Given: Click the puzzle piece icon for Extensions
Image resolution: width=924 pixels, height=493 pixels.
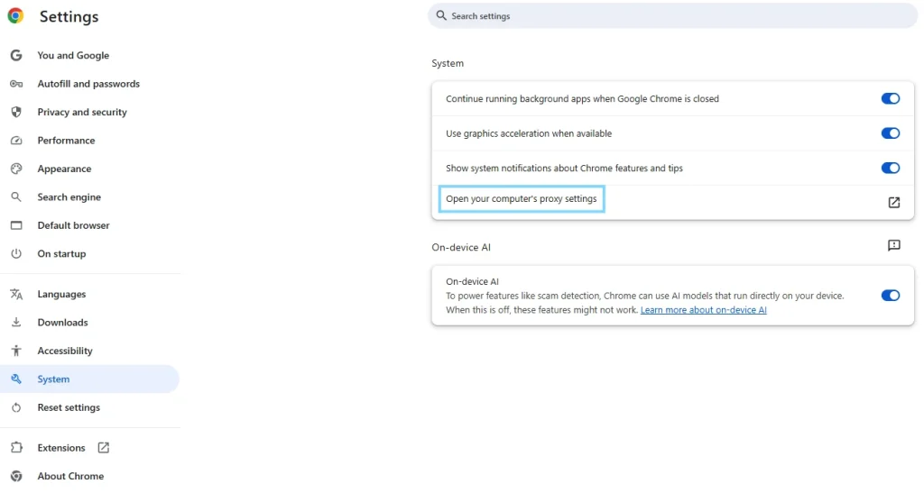Looking at the screenshot, I should (x=16, y=448).
